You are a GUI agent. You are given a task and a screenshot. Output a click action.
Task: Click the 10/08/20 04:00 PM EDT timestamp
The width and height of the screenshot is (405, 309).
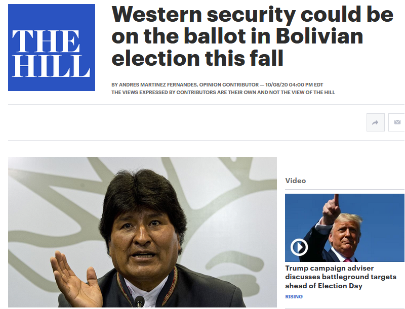pos(294,84)
